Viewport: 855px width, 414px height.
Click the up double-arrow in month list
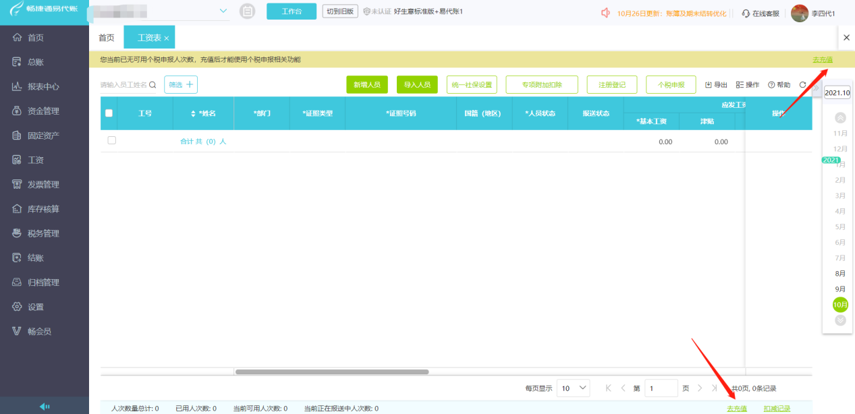[x=840, y=117]
